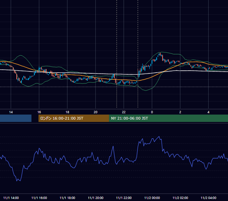Screen dimensions: 228x201
Task: Click the unlabeled blue session bar
Action: [x=16, y=118]
